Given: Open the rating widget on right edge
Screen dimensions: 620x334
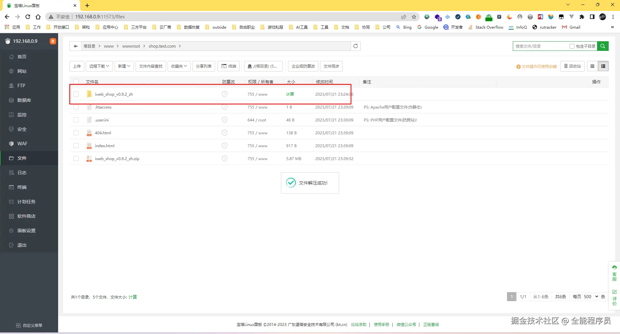Looking at the screenshot, I should [614, 298].
